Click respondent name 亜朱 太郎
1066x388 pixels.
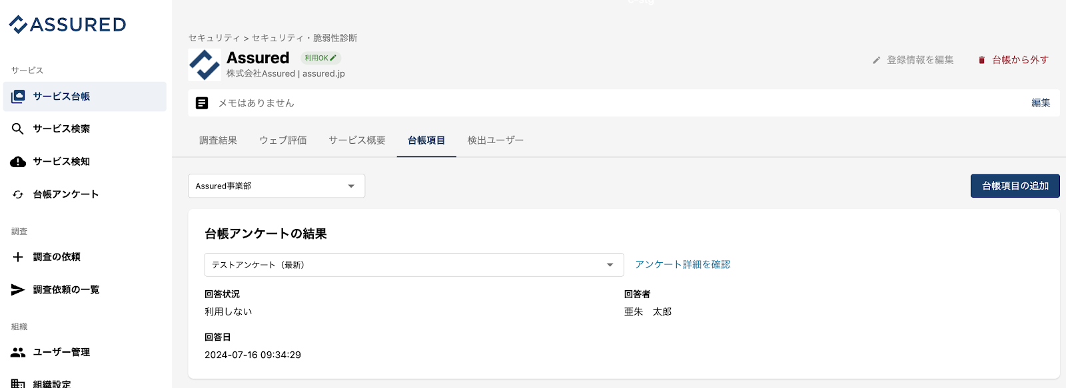pyautogui.click(x=648, y=311)
